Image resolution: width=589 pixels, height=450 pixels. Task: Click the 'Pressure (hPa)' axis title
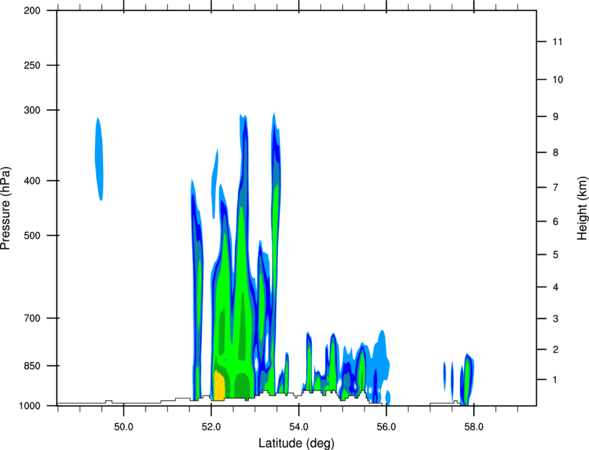(x=6, y=208)
